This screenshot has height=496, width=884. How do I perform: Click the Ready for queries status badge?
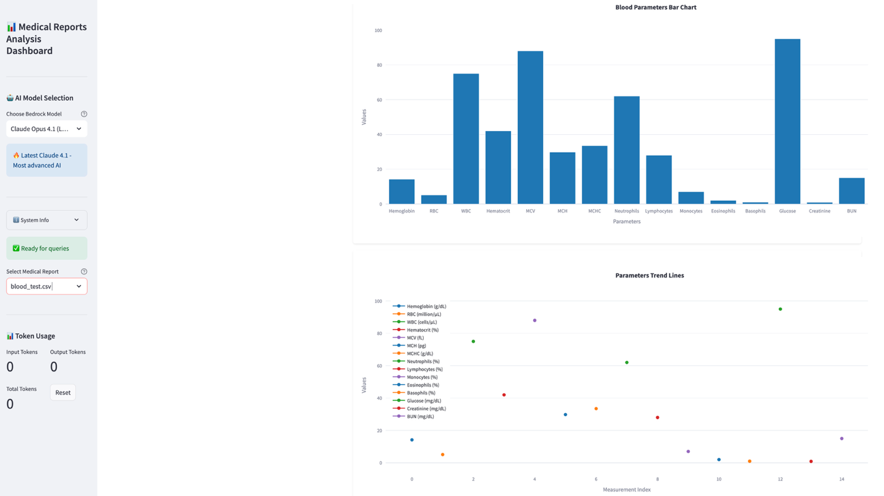point(46,247)
